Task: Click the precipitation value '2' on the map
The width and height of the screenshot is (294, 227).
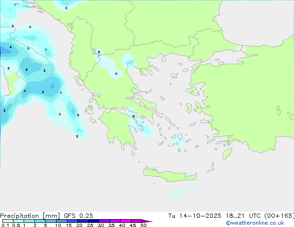Action: [x=45, y=70]
